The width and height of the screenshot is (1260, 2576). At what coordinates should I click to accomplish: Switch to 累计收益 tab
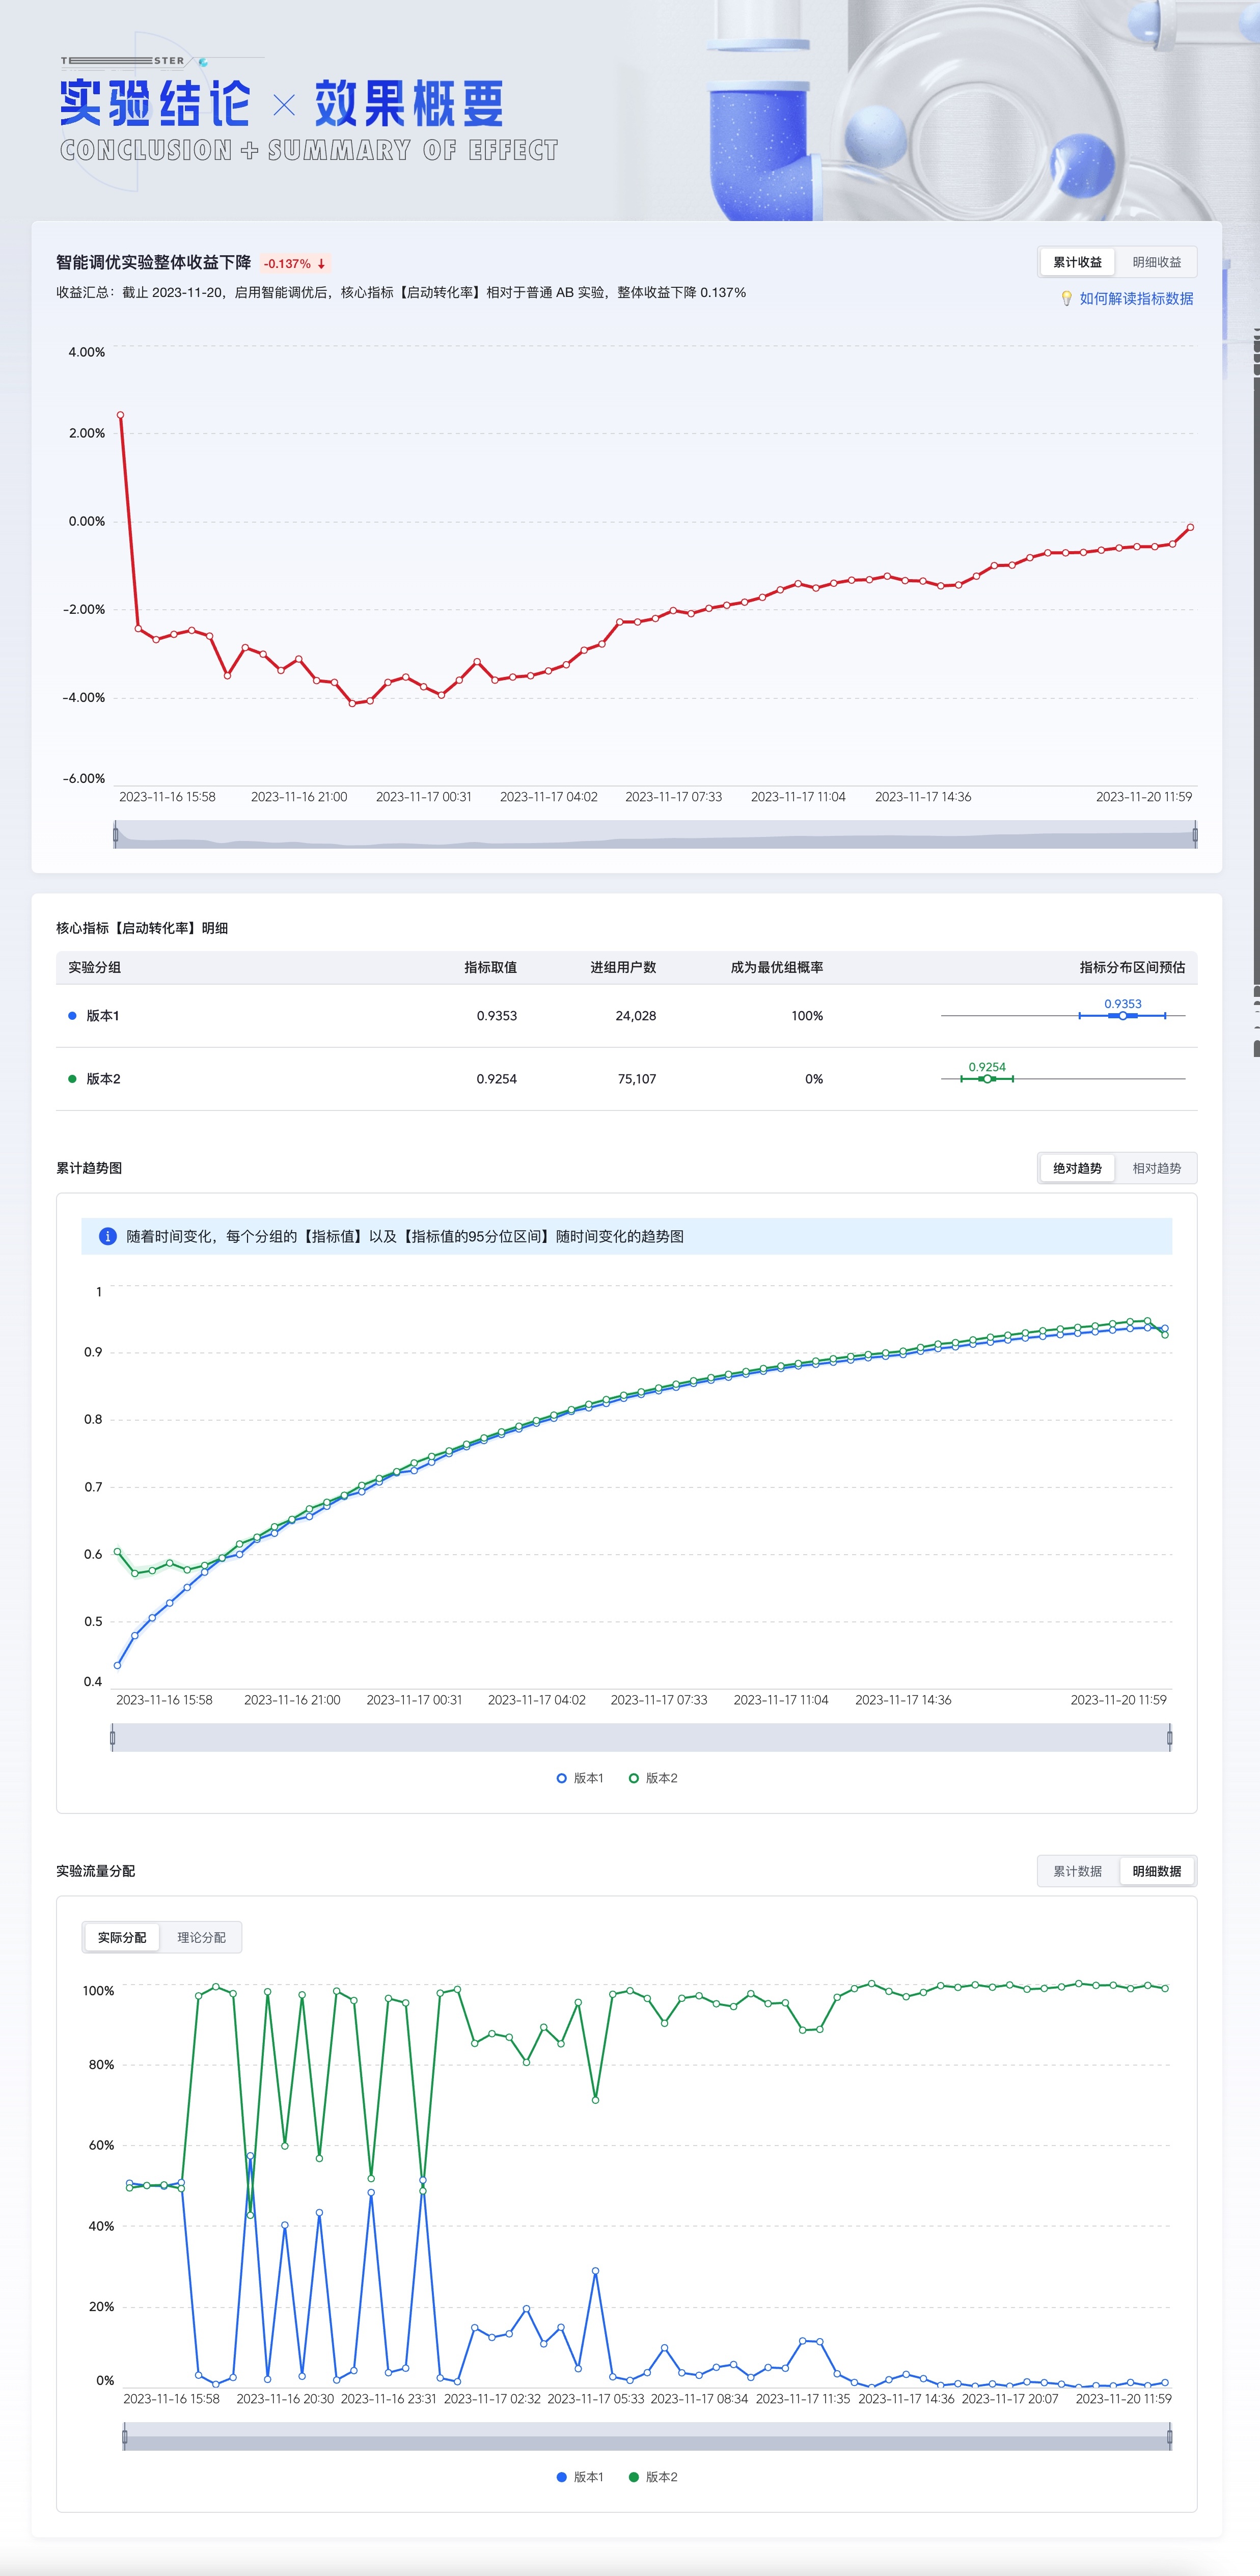(1077, 262)
